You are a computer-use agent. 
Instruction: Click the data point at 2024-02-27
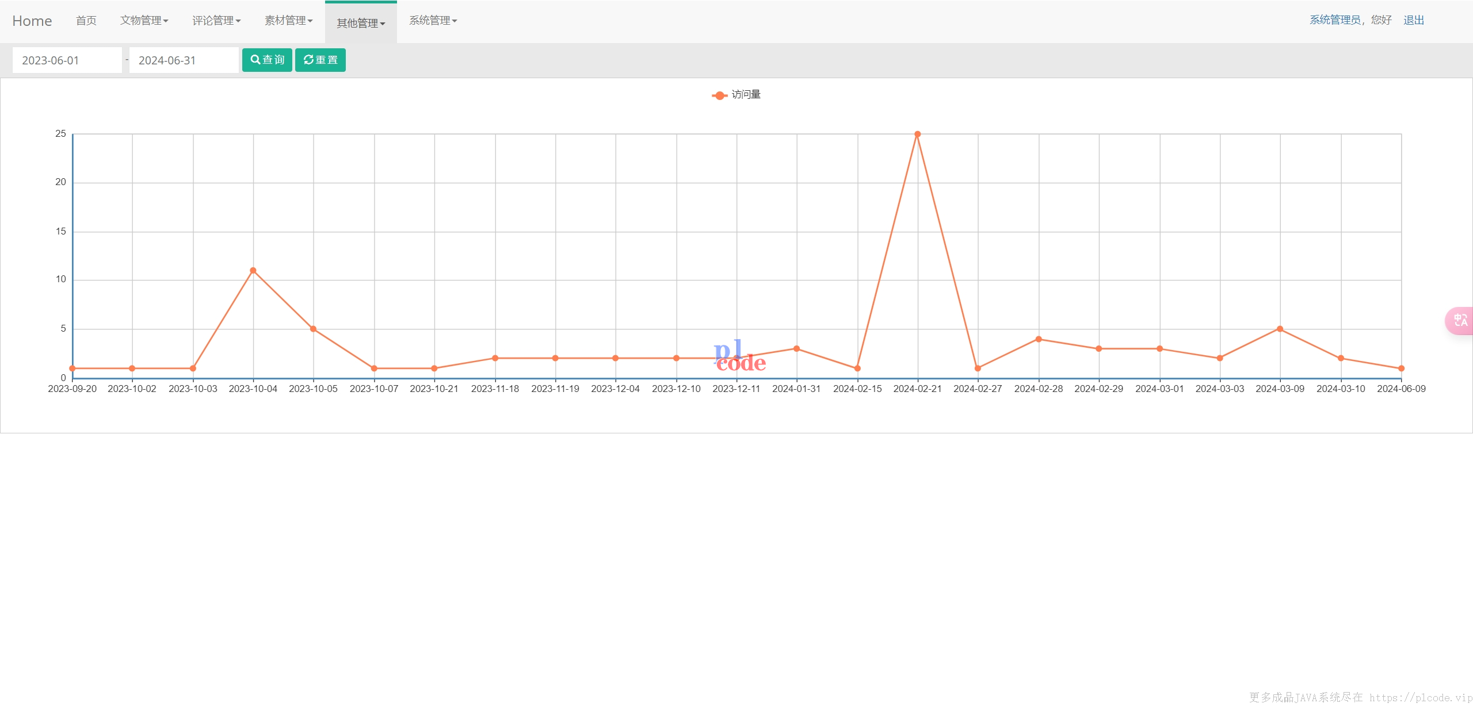[978, 368]
